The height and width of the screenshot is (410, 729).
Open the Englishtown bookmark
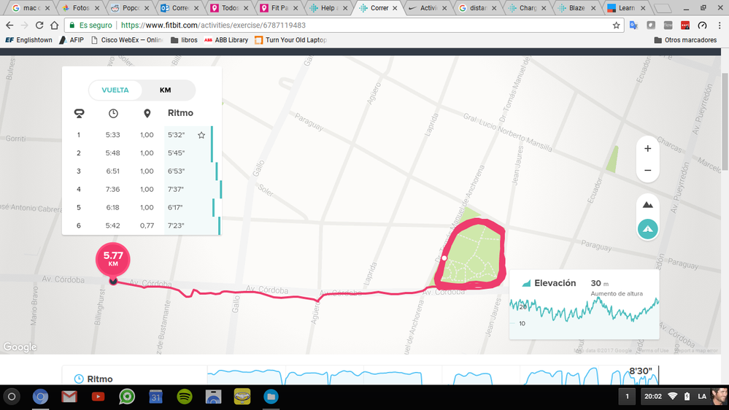tap(29, 40)
